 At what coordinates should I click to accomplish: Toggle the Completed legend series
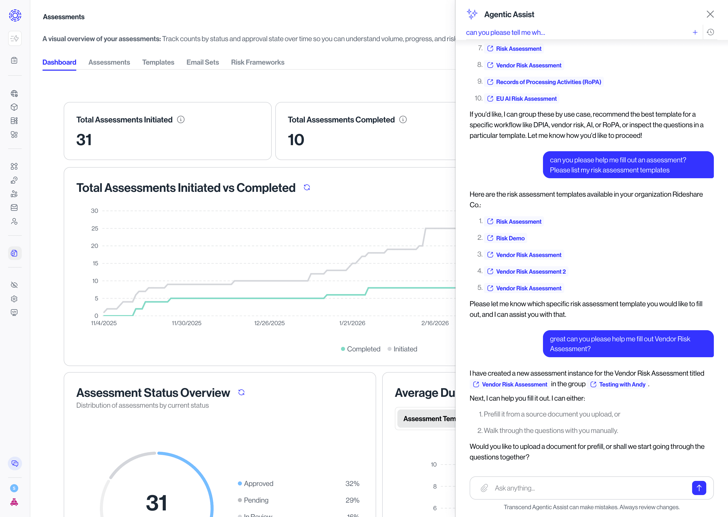click(360, 349)
